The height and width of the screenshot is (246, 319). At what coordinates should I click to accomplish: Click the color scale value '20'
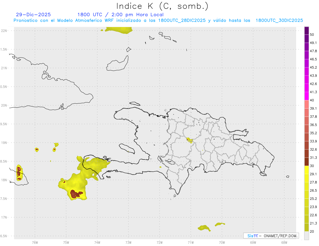pos(312,231)
